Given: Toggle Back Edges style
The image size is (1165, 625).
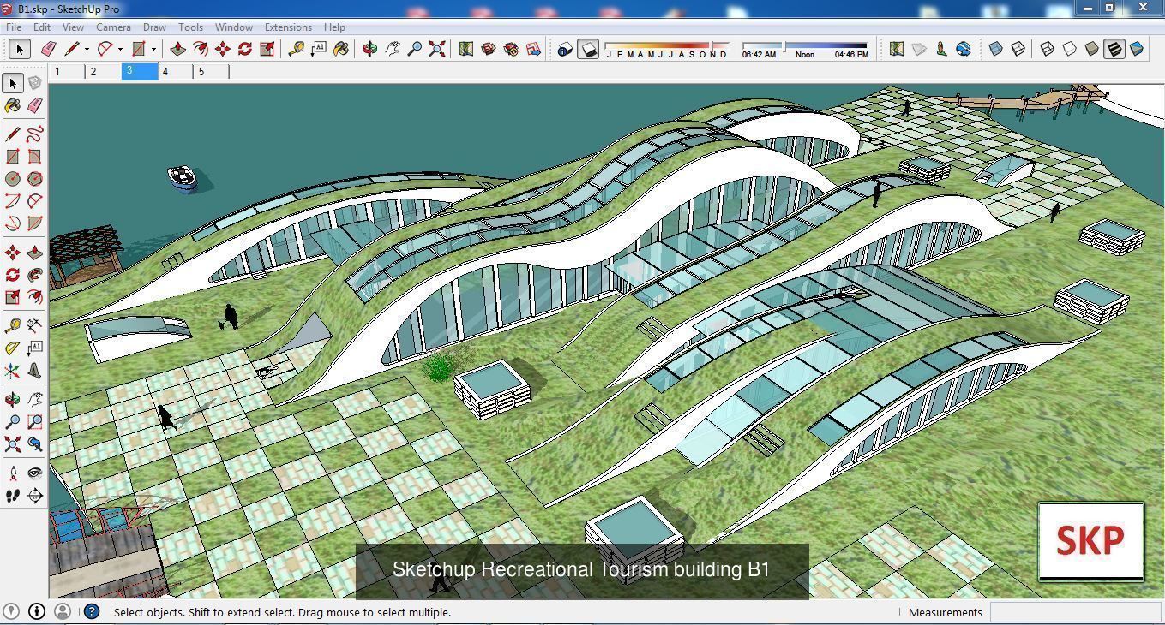Looking at the screenshot, I should (1018, 49).
